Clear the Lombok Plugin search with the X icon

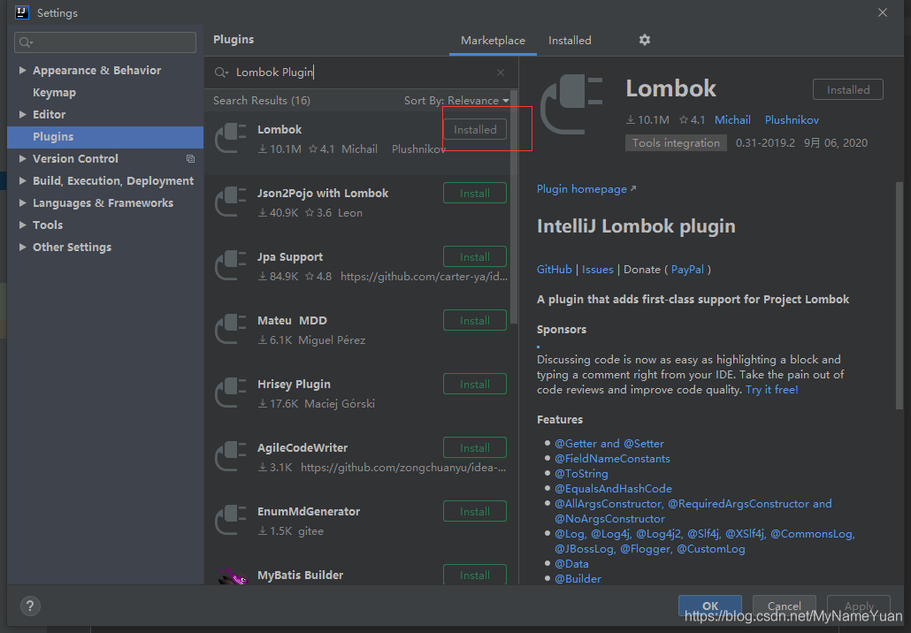500,72
